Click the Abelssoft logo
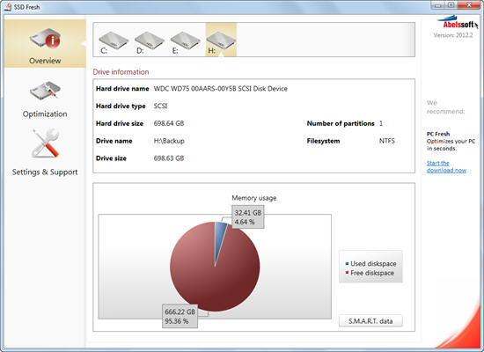Viewport: 484px width, 352px height. [458, 22]
